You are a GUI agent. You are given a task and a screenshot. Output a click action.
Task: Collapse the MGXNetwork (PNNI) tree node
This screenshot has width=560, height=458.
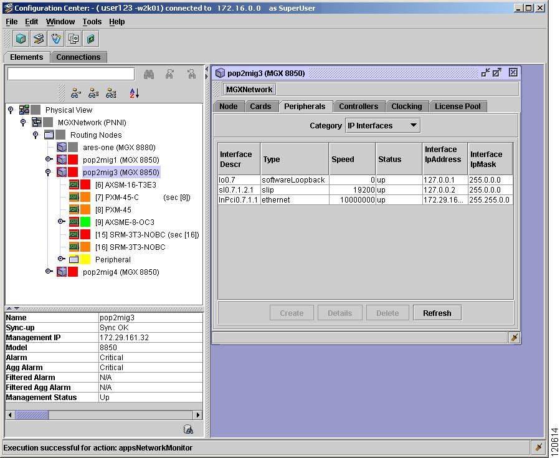(x=23, y=122)
